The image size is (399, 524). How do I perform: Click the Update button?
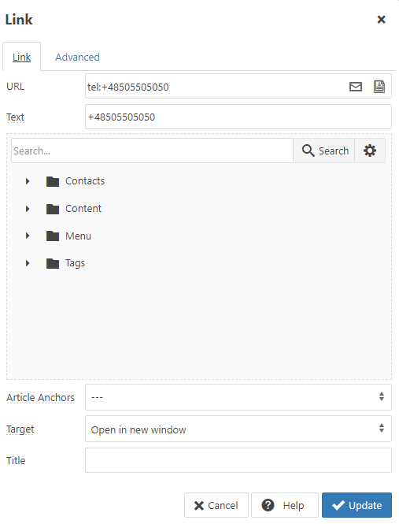point(357,505)
